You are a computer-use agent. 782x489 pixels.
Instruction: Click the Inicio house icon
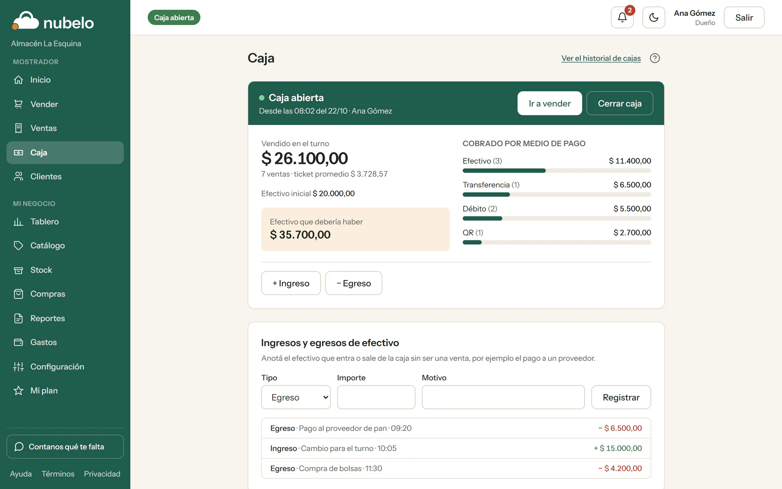point(18,80)
